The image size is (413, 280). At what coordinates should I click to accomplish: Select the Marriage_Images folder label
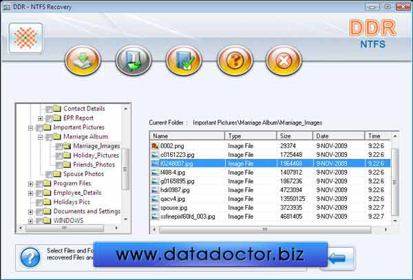96,146
